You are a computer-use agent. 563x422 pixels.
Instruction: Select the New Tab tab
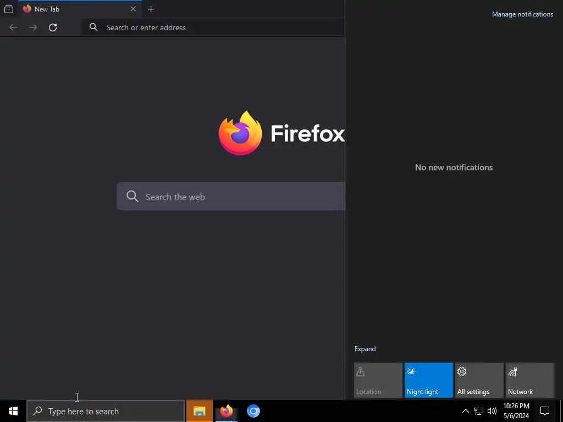point(80,9)
